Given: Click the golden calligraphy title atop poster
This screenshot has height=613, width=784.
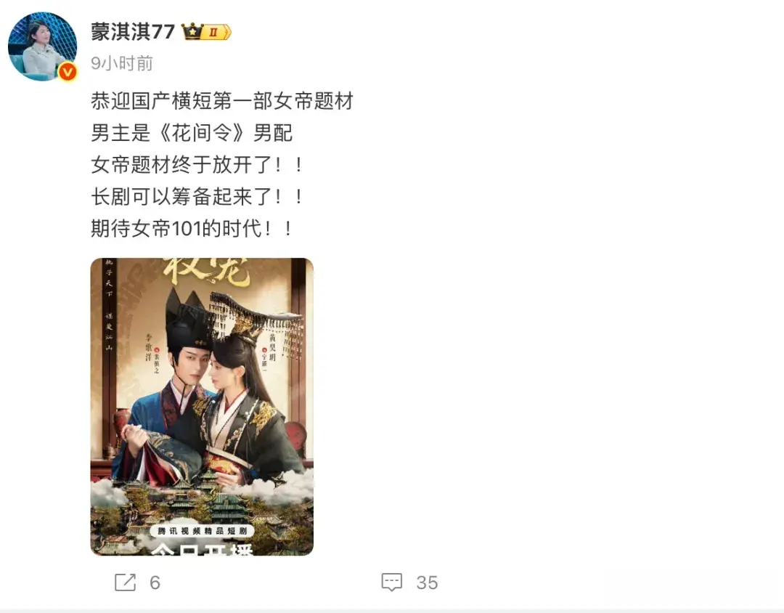Looking at the screenshot, I should [x=206, y=272].
